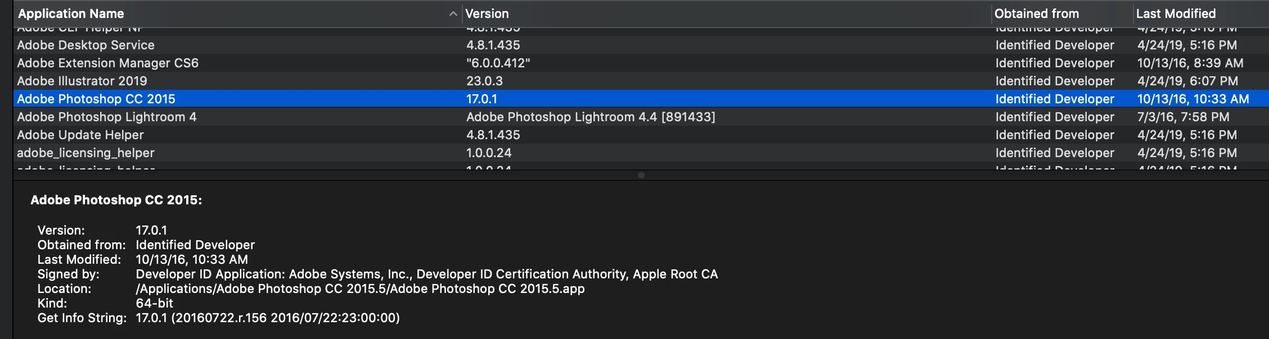Click version 4.8.1.435 of Adobe Update Helper
The width and height of the screenshot is (1269, 339).
coord(493,135)
